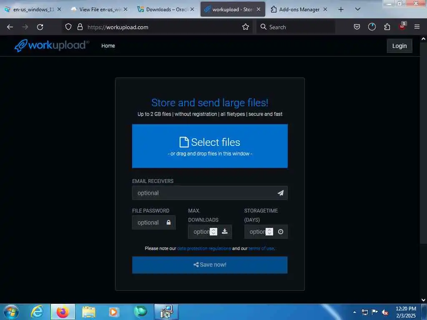Image resolution: width=427 pixels, height=320 pixels.
Task: Open the Home menu item
Action: point(108,46)
